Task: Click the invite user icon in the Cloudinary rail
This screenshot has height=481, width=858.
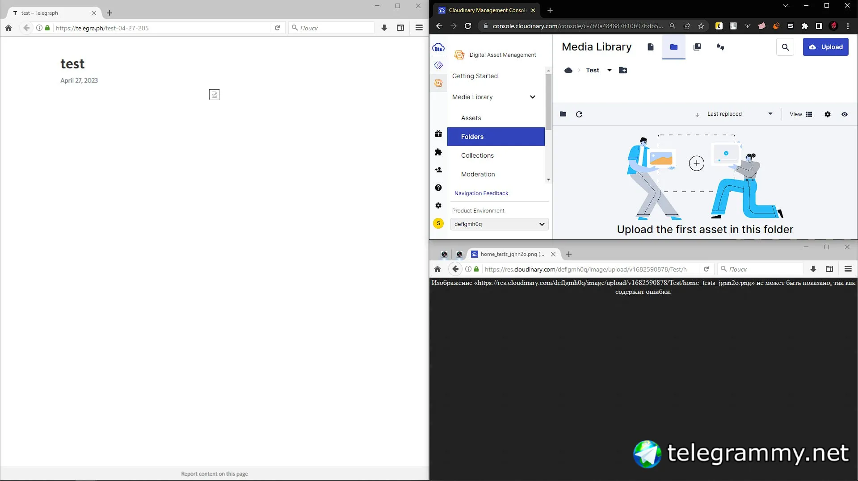Action: click(438, 170)
